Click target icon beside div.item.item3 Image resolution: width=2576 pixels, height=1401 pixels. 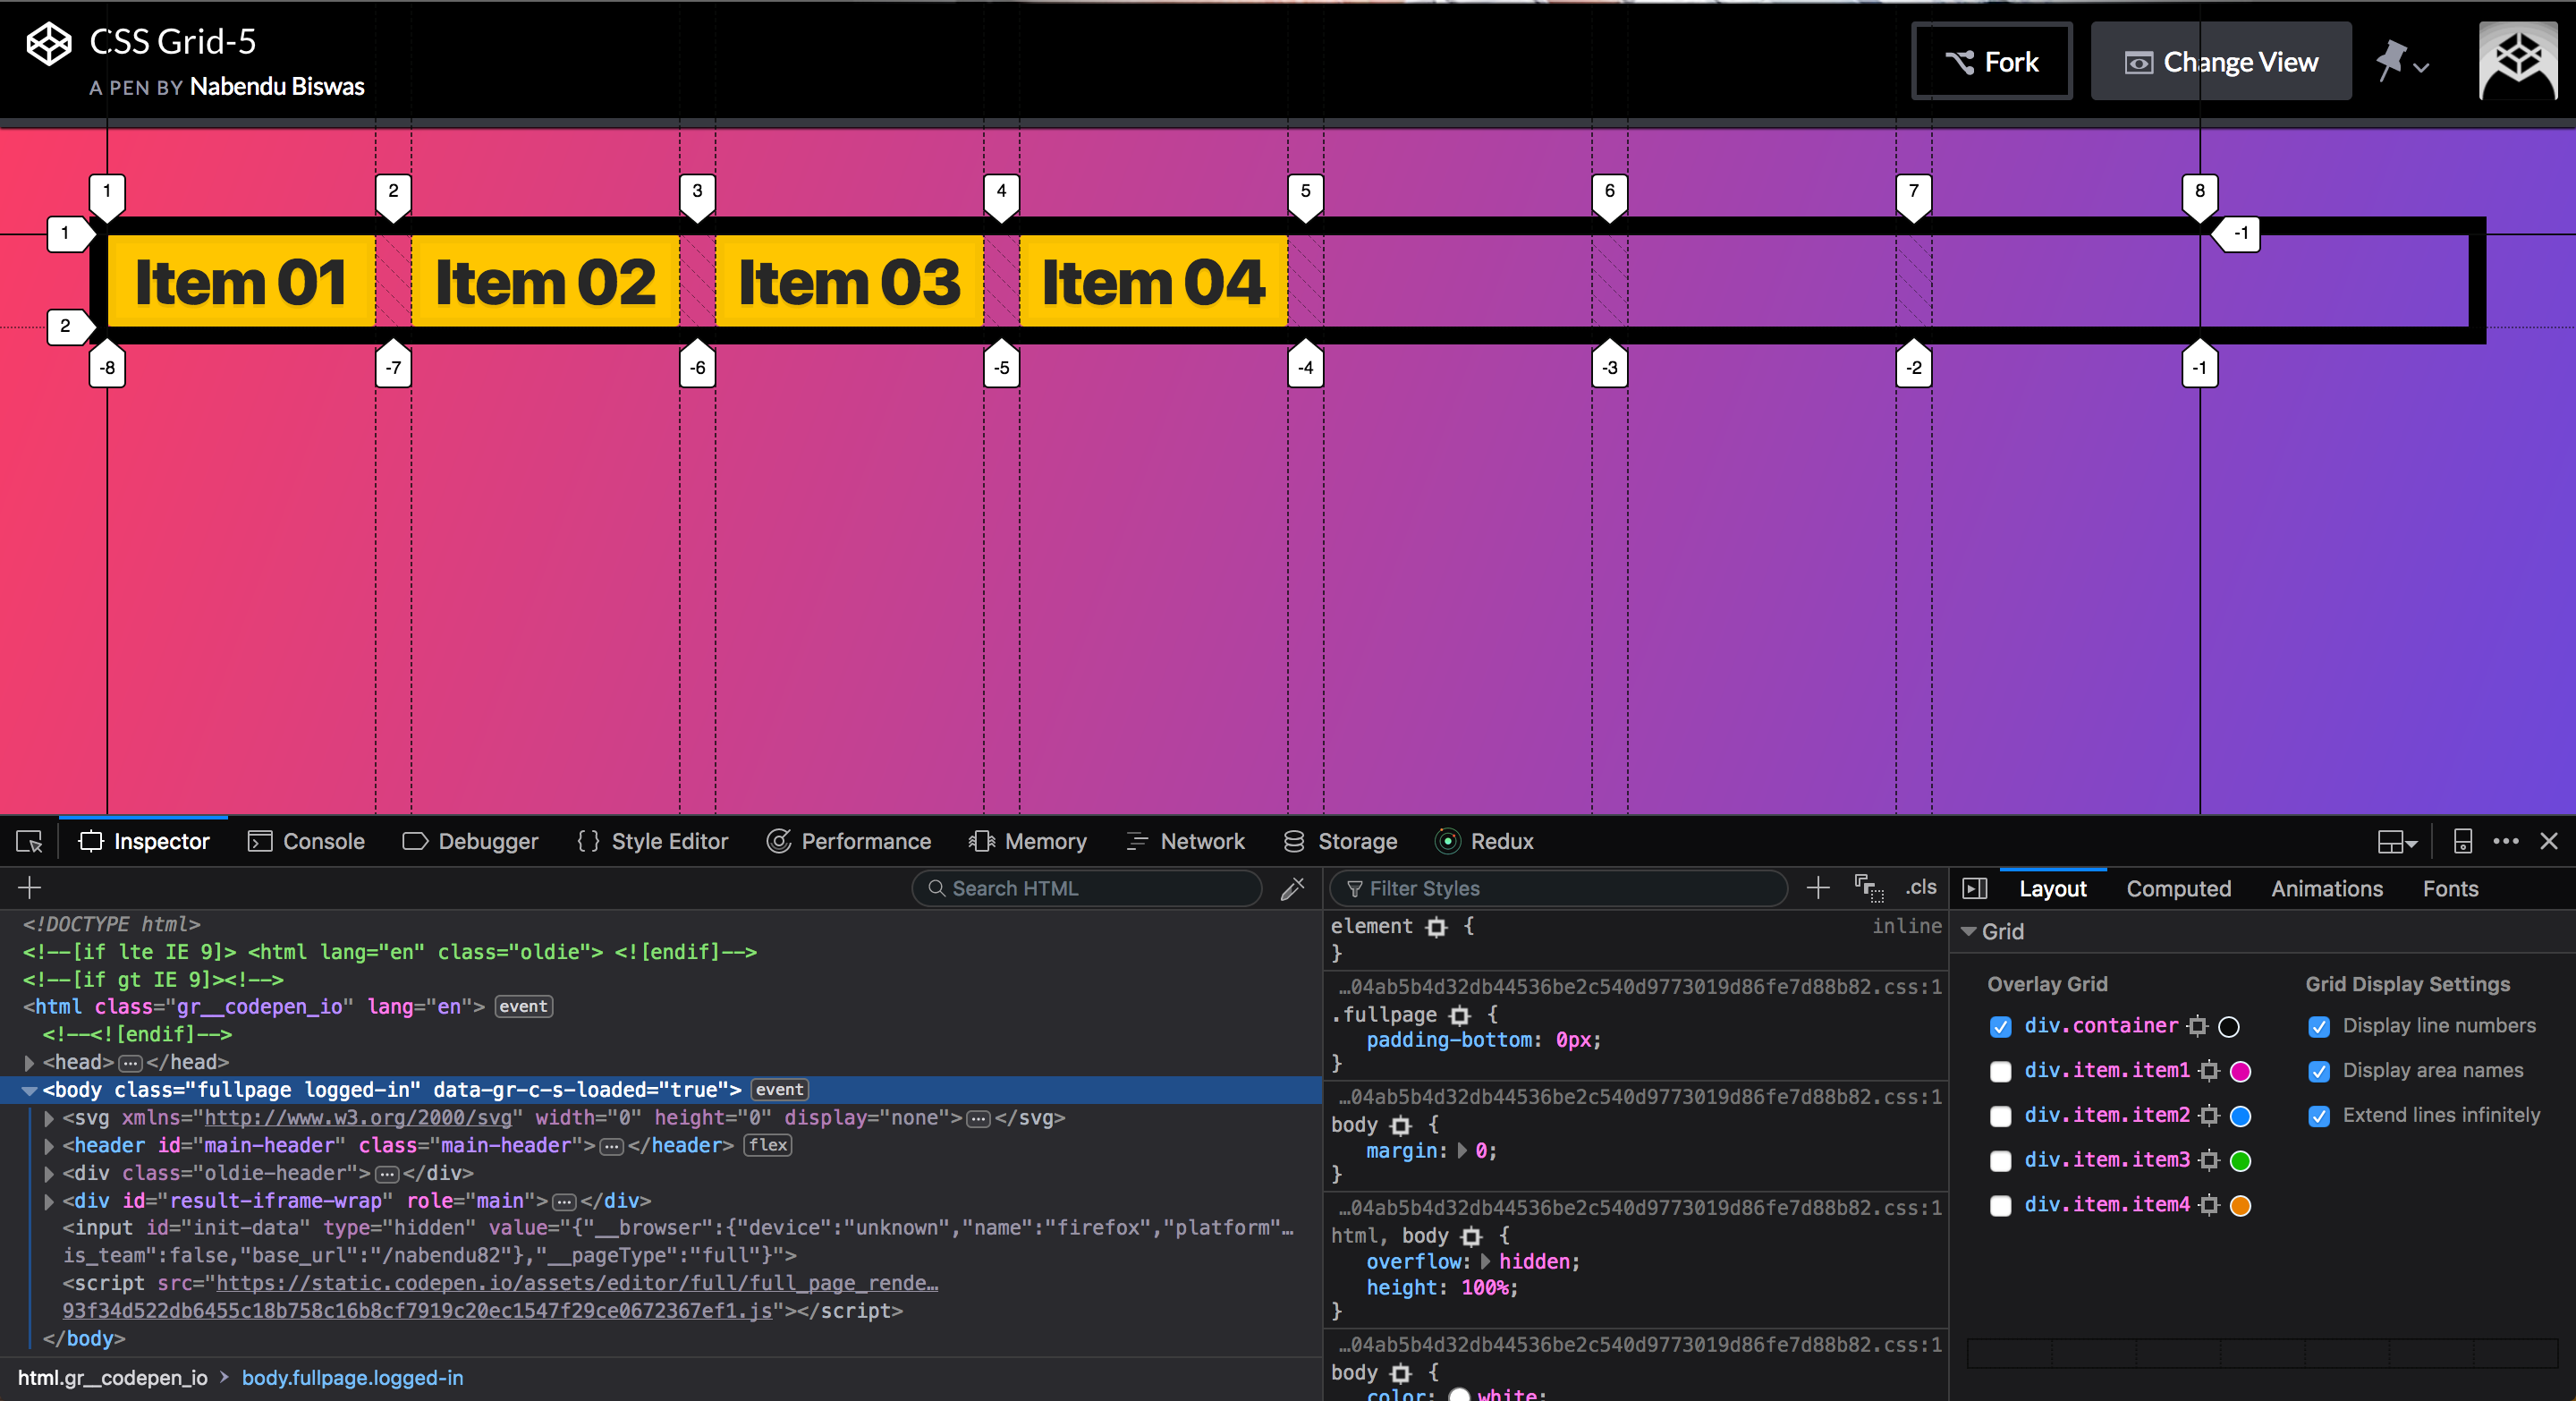coord(2209,1160)
